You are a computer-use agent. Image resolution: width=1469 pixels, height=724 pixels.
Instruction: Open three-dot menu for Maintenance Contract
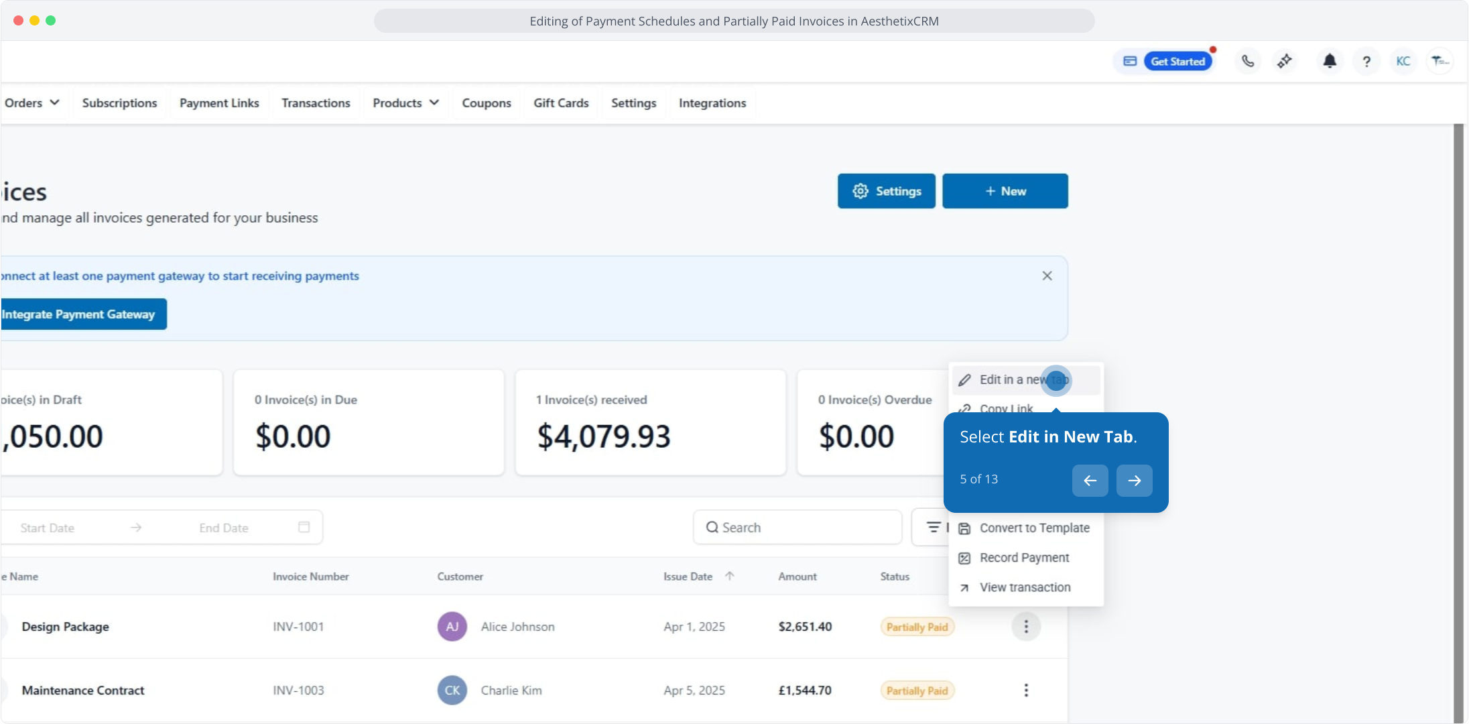point(1026,690)
